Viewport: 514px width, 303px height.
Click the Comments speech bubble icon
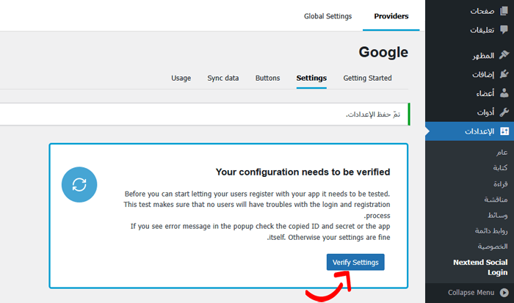503,30
